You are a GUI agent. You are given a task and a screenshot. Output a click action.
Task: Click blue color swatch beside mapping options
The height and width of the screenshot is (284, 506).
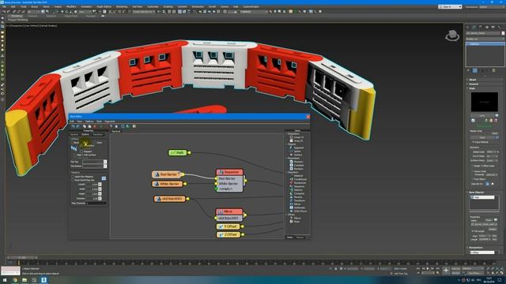coord(104,178)
